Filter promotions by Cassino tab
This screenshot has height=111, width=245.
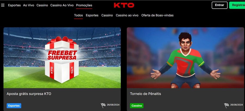[x=107, y=15]
